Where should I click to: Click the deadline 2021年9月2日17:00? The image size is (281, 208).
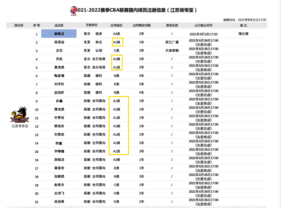click(x=203, y=34)
